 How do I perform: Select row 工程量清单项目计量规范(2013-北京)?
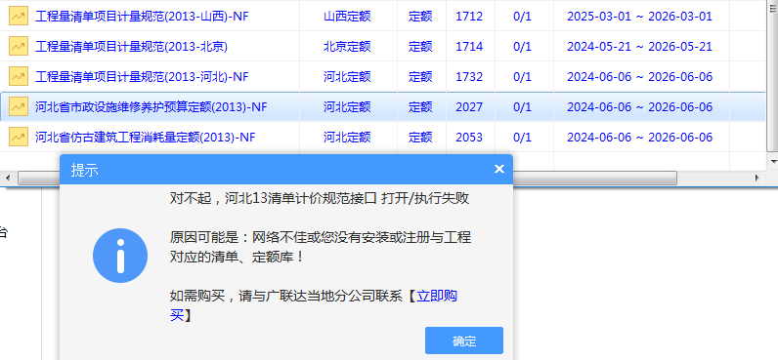(x=382, y=47)
